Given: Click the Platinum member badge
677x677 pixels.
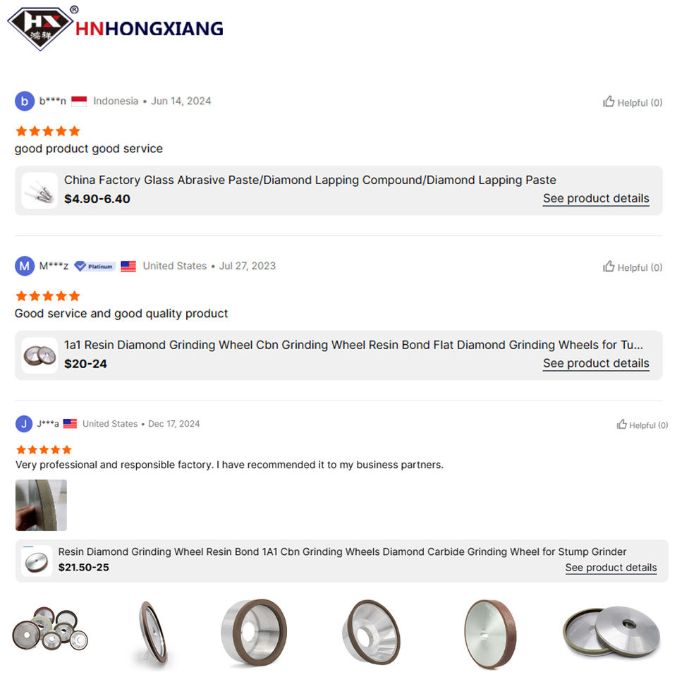Looking at the screenshot, I should click(x=94, y=267).
